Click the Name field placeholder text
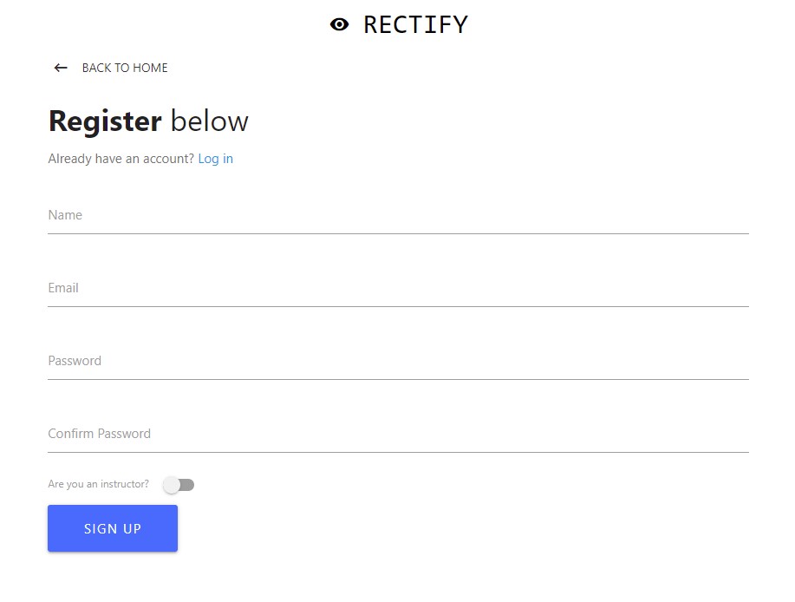795x602 pixels. coord(65,214)
